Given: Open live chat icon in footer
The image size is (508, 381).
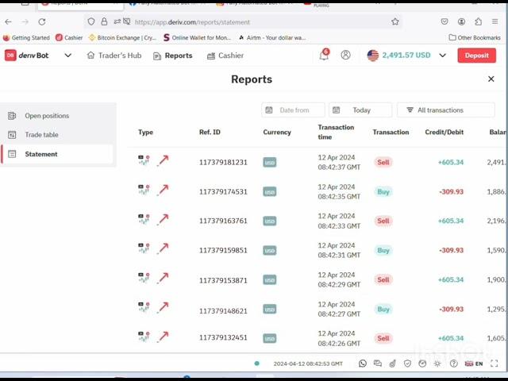Looking at the screenshot, I should 378,364.
